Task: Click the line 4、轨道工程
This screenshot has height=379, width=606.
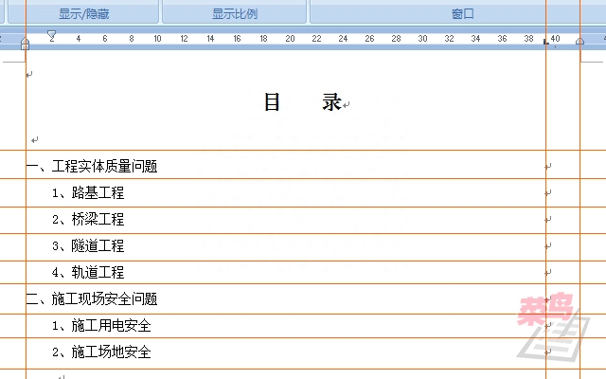Action: [88, 272]
